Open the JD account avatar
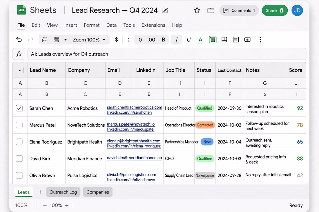This screenshot has width=319, height=212. pos(297,10)
